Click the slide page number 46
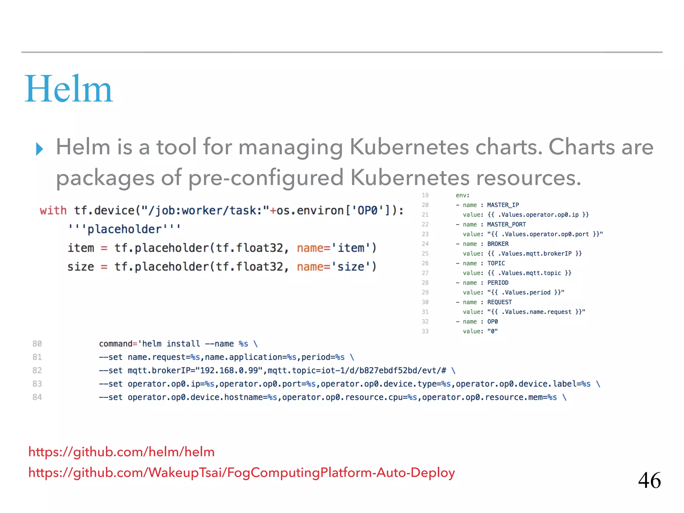 649,480
